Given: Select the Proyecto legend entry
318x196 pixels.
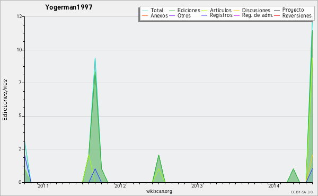Looking at the screenshot, I should [293, 10].
